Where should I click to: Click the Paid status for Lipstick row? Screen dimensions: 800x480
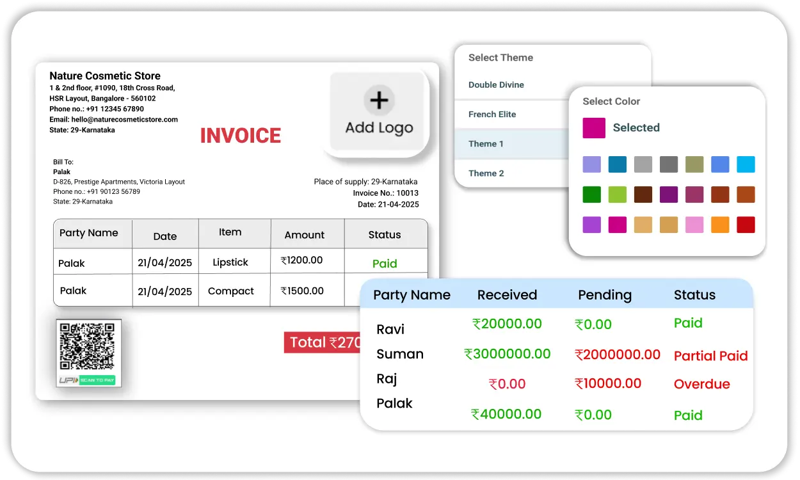[x=385, y=263]
